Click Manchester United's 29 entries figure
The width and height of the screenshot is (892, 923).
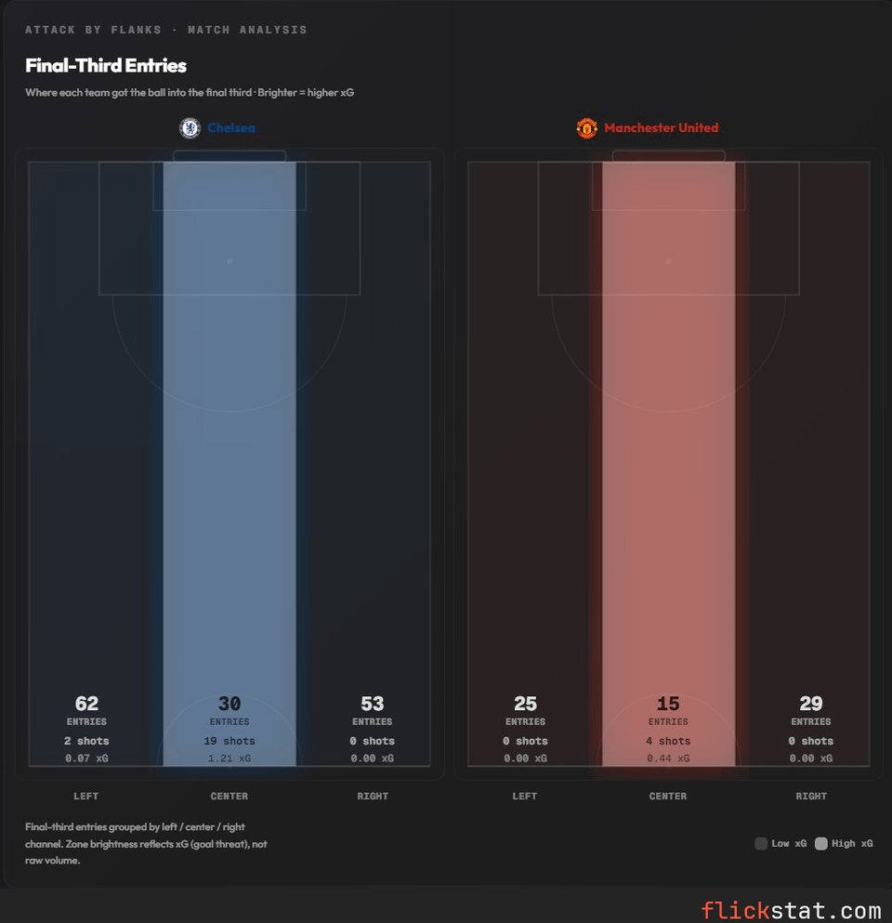click(x=811, y=704)
